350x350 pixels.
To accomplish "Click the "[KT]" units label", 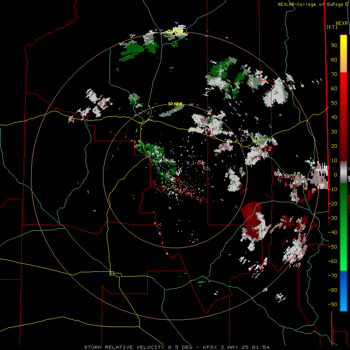I will coord(332,27).
